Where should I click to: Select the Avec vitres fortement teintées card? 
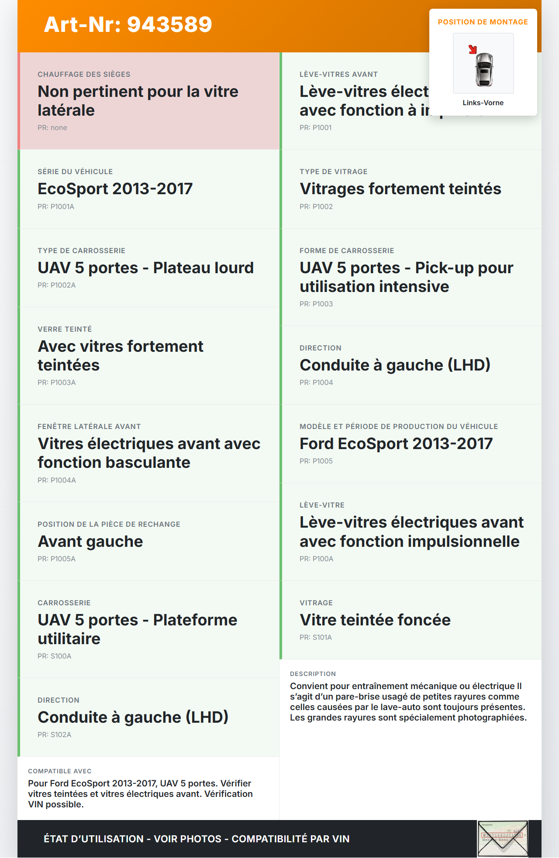click(149, 356)
